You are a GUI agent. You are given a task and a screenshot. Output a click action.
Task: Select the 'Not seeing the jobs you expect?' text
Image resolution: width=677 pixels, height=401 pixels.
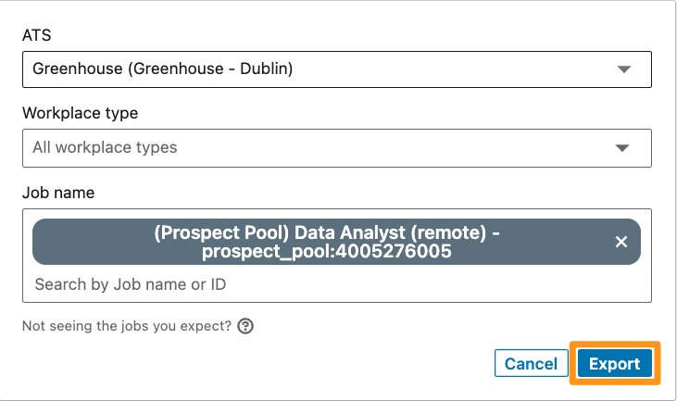(127, 326)
